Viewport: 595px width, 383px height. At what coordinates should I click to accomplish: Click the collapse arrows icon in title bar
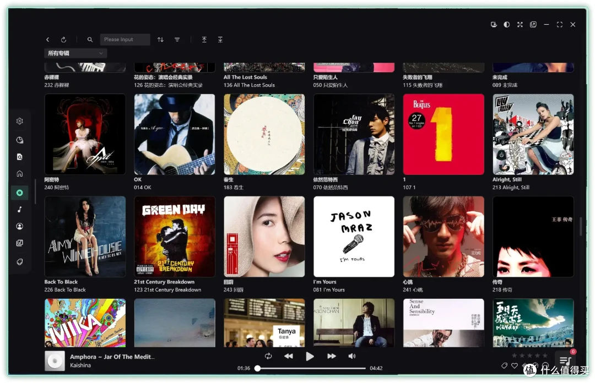pyautogui.click(x=520, y=24)
